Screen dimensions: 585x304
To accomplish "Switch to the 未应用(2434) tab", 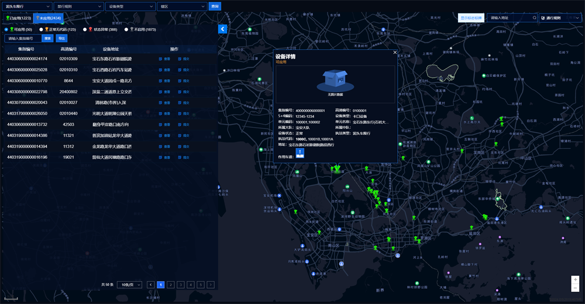I will click(48, 18).
